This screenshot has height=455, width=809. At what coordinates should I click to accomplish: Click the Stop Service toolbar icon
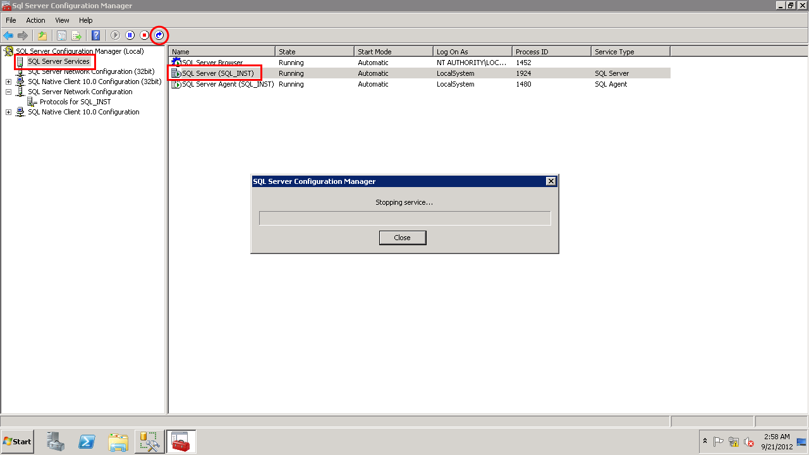145,35
